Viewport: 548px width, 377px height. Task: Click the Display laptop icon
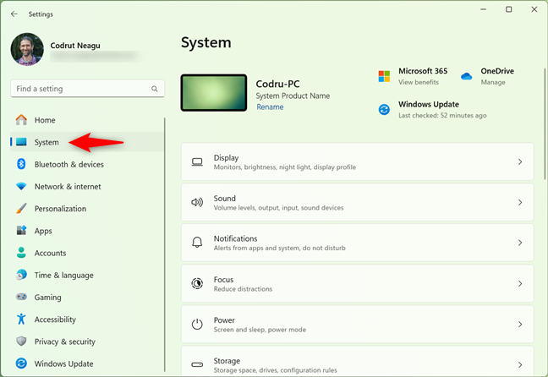click(197, 161)
